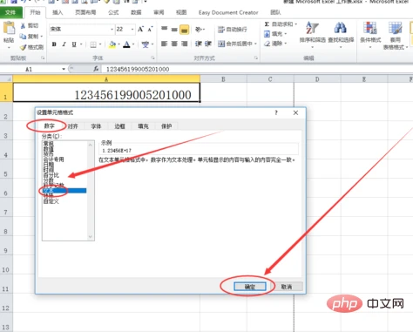Open the Insert ribbon tab
Image resolution: width=413 pixels, height=332 pixels.
[x=58, y=12]
